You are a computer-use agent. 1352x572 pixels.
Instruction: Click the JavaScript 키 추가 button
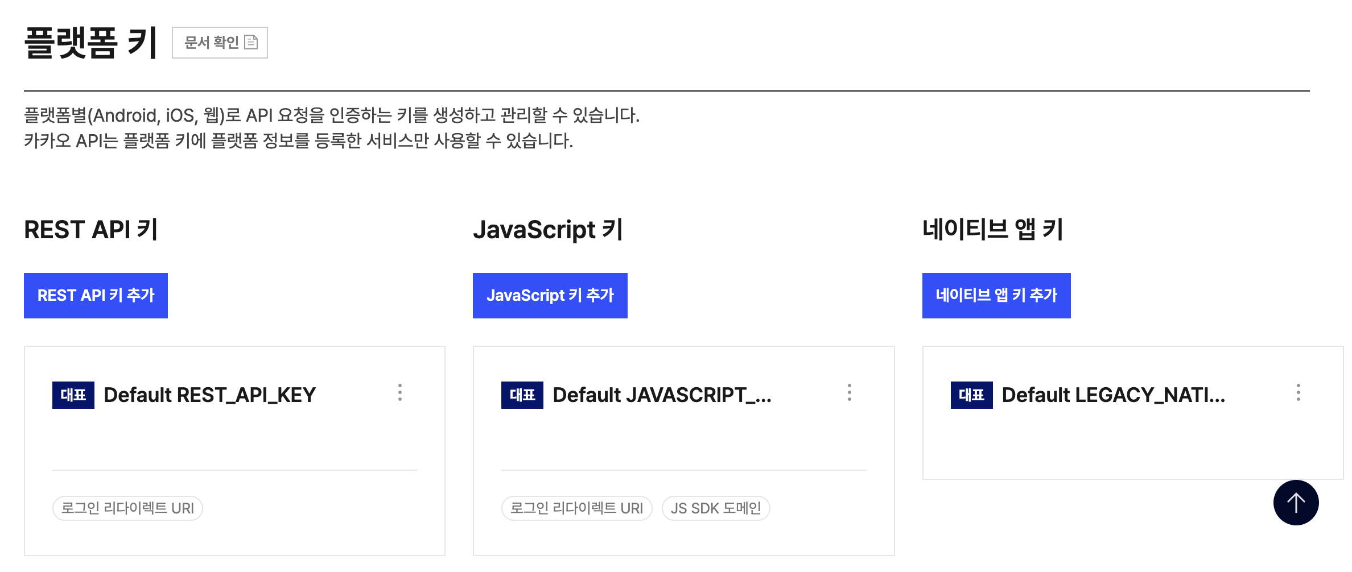(550, 296)
